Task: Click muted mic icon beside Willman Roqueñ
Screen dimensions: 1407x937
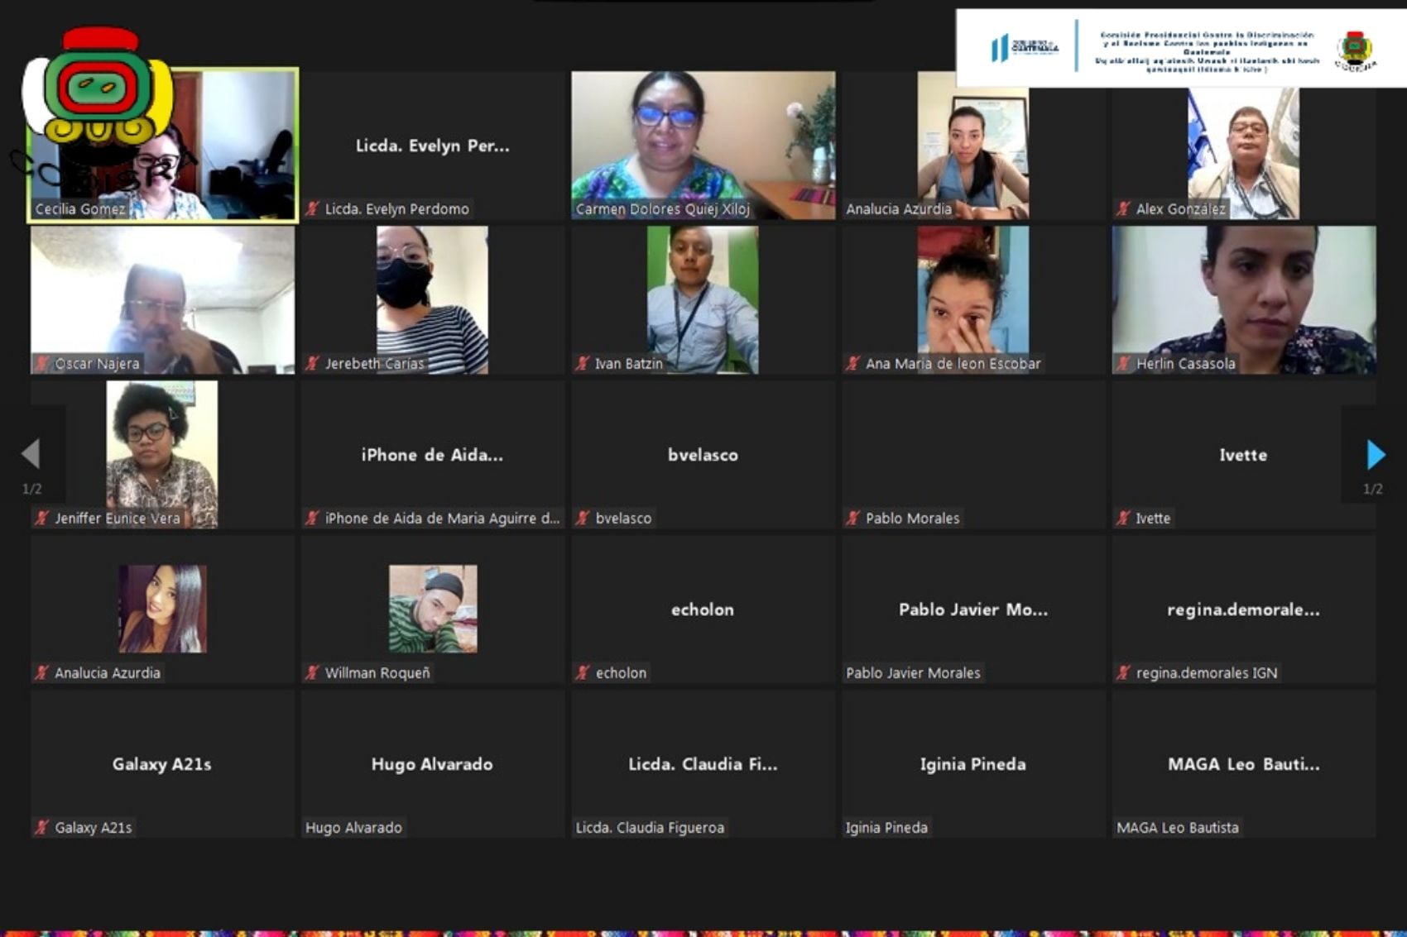Action: (x=312, y=672)
